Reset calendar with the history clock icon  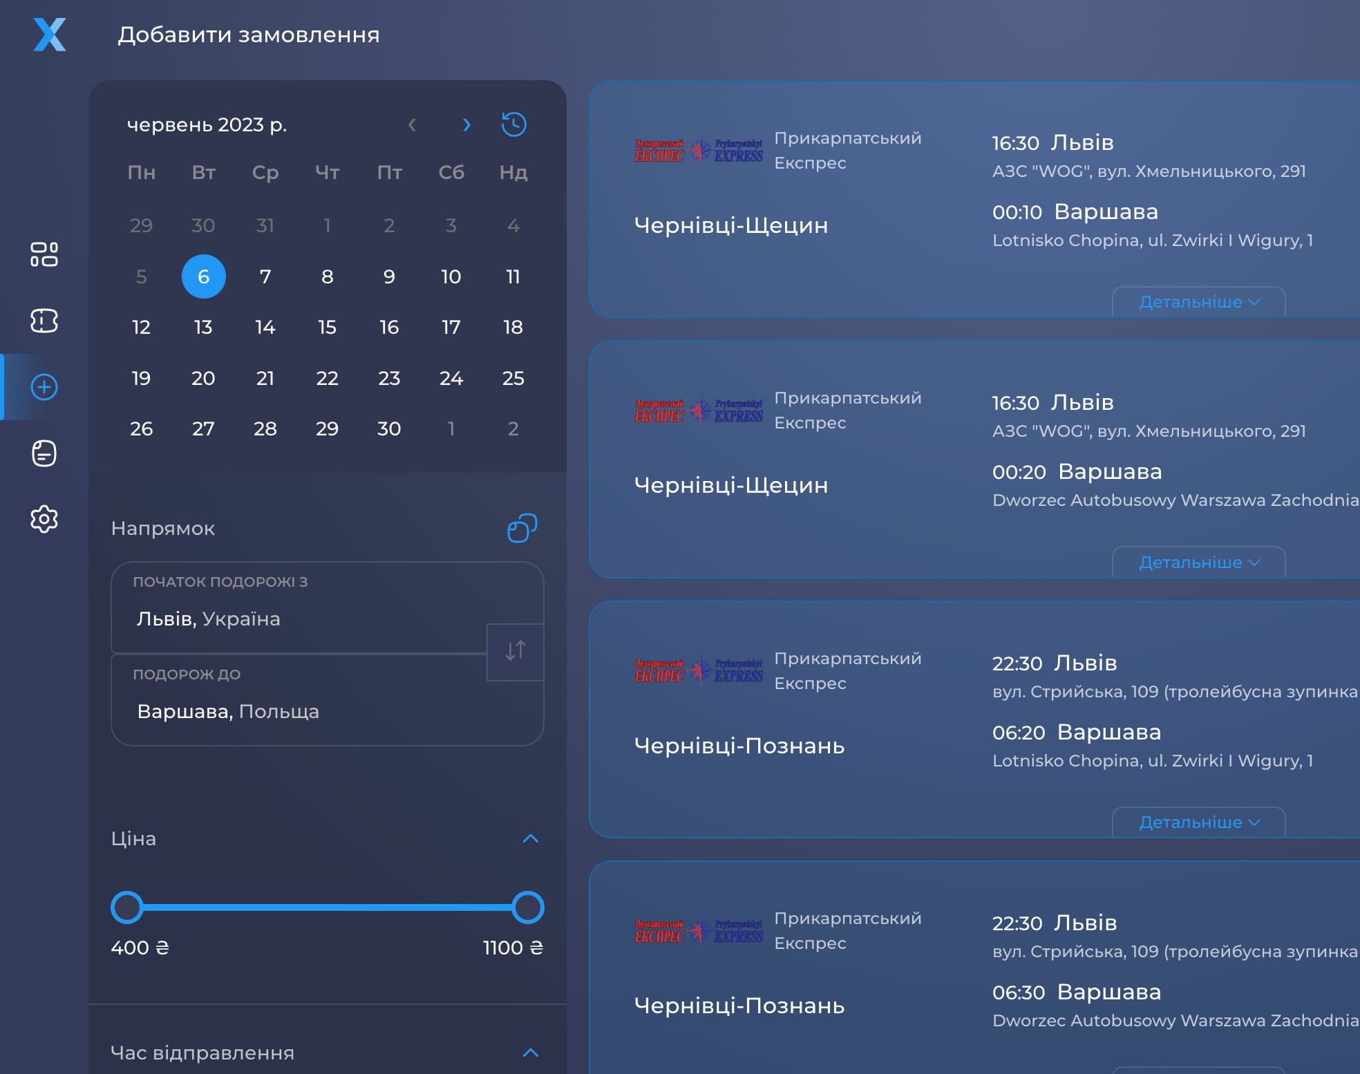click(x=513, y=124)
